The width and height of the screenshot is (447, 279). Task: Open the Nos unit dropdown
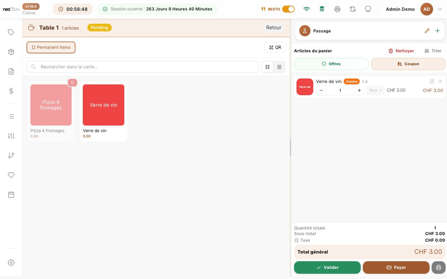pos(375,90)
